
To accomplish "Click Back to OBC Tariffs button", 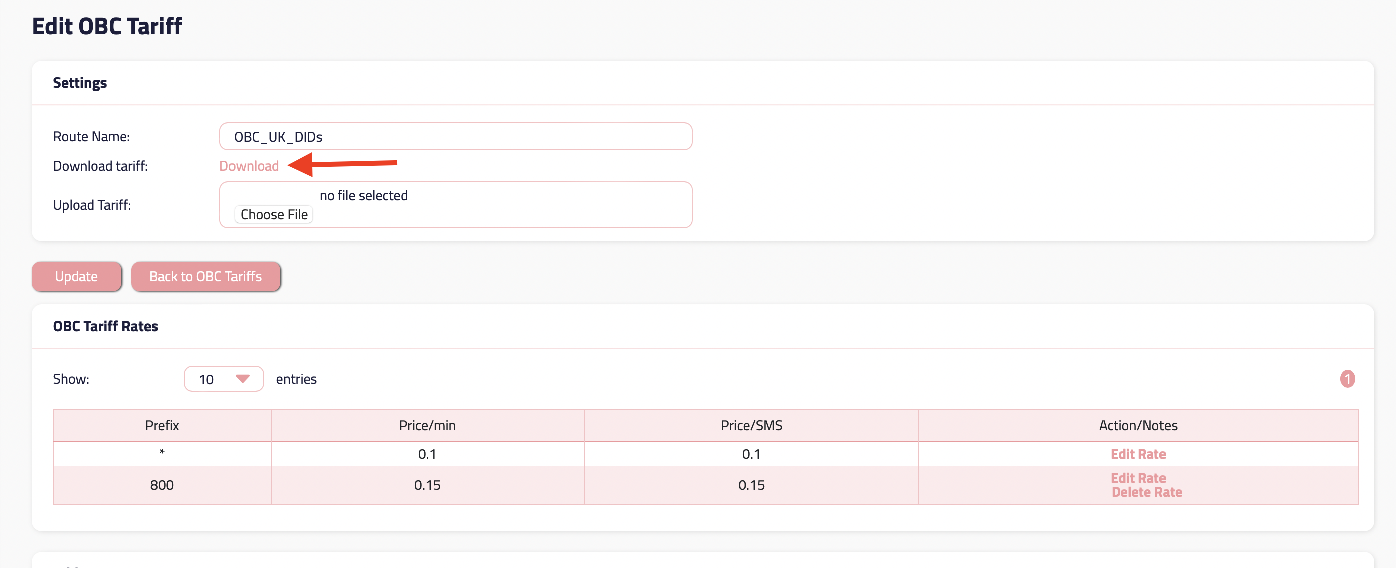I will pyautogui.click(x=205, y=276).
